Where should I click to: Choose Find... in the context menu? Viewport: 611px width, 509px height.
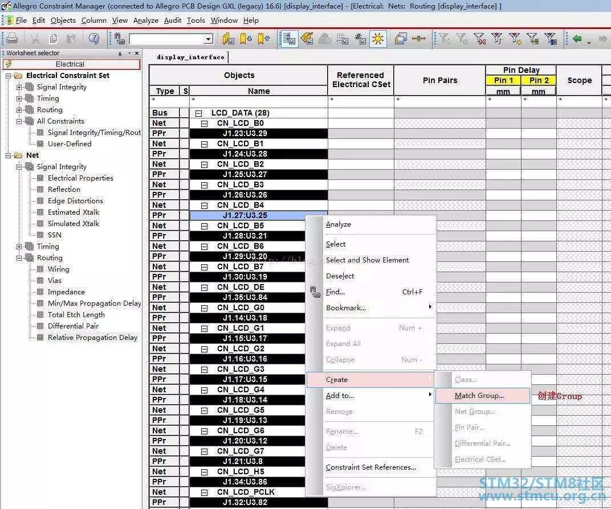click(x=335, y=292)
